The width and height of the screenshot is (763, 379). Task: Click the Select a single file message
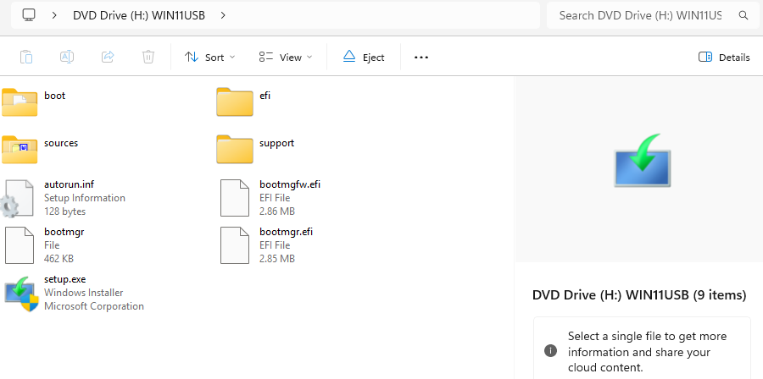point(647,352)
